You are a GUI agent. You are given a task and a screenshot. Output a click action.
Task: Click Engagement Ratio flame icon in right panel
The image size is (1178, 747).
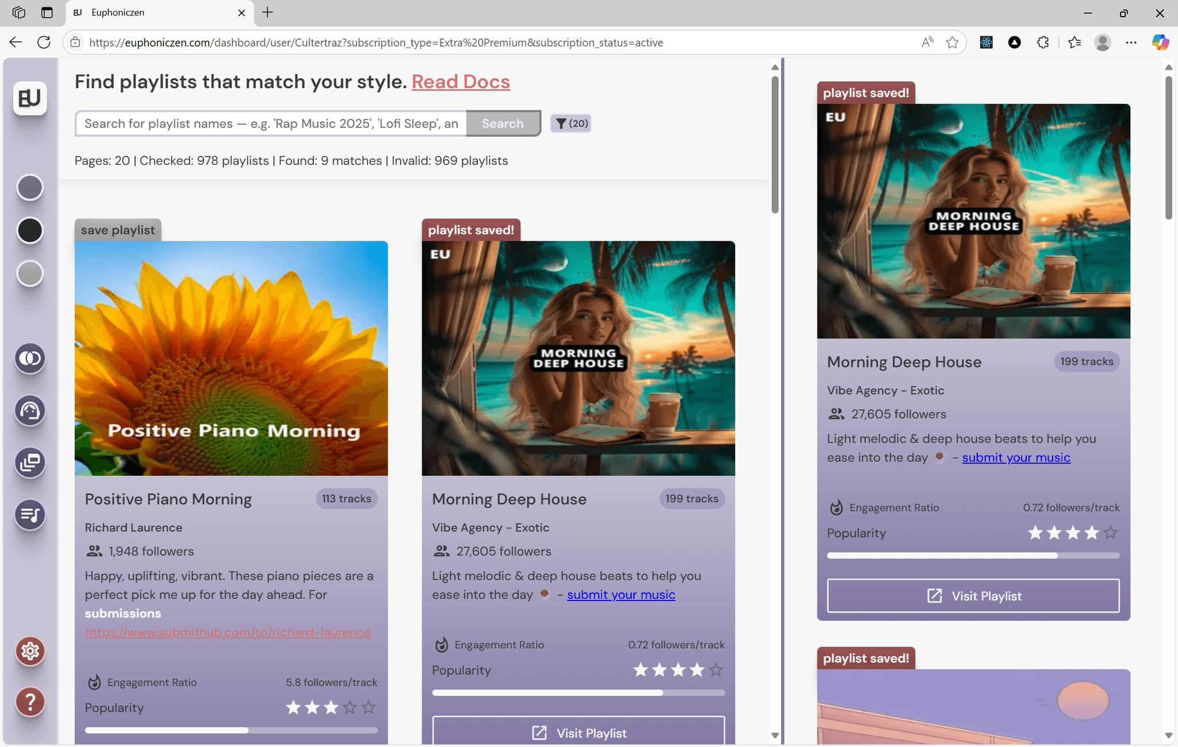pyautogui.click(x=836, y=508)
